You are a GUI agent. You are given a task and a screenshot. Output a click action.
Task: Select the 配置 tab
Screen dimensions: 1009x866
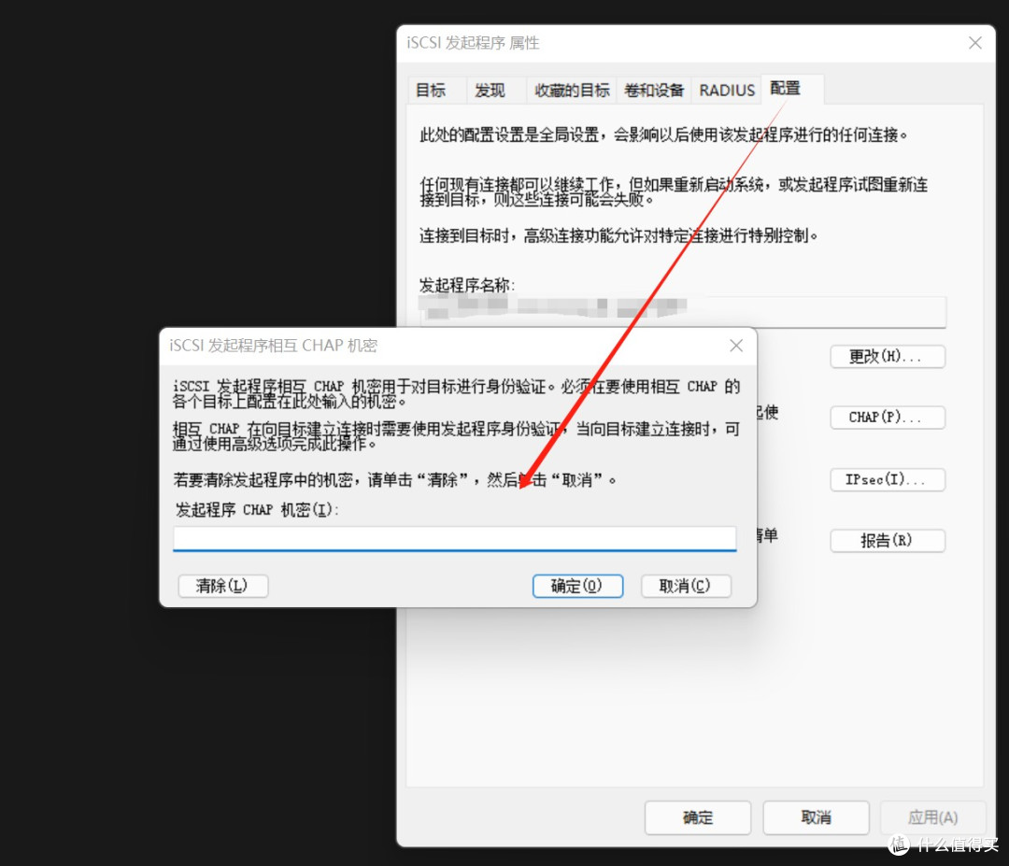coord(792,88)
